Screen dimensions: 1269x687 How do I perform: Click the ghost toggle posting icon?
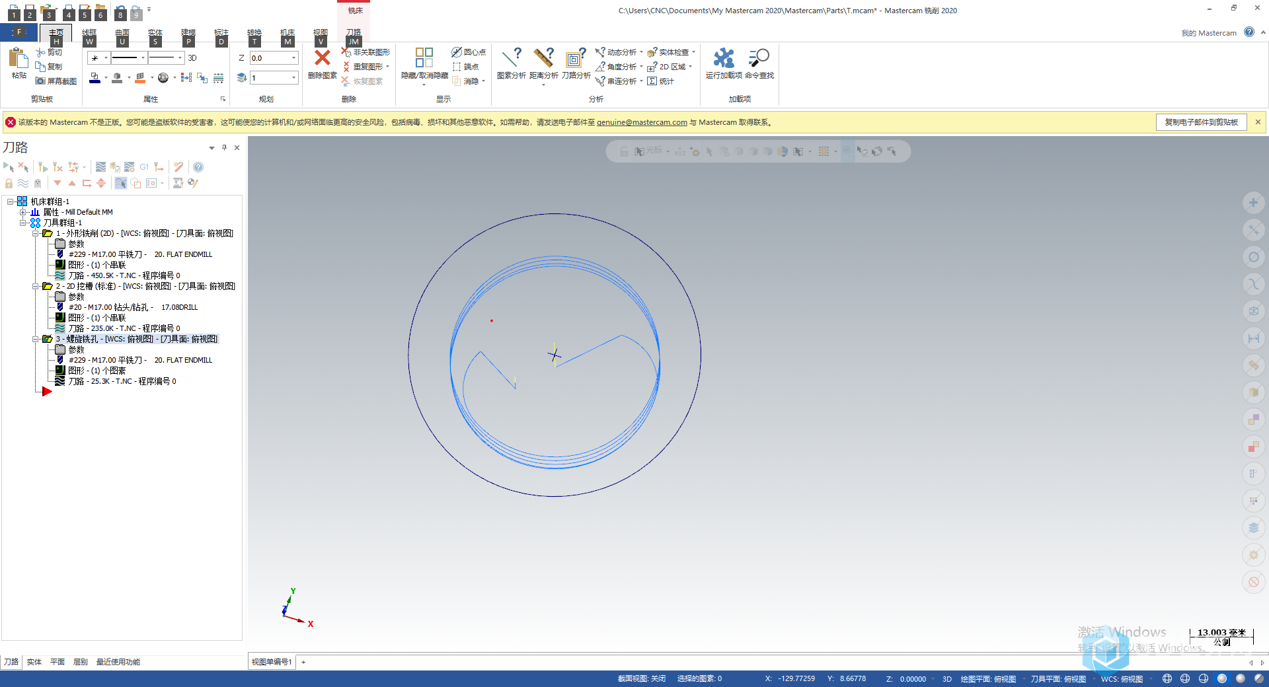(38, 183)
